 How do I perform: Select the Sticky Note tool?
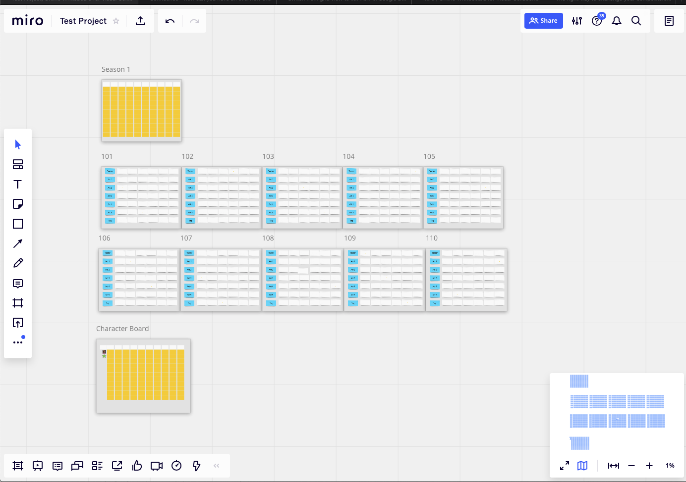[18, 204]
